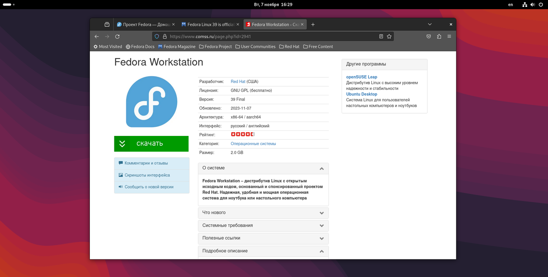Image resolution: width=548 pixels, height=277 pixels.
Task: Open the Fedora Docs bookmark
Action: [140, 47]
